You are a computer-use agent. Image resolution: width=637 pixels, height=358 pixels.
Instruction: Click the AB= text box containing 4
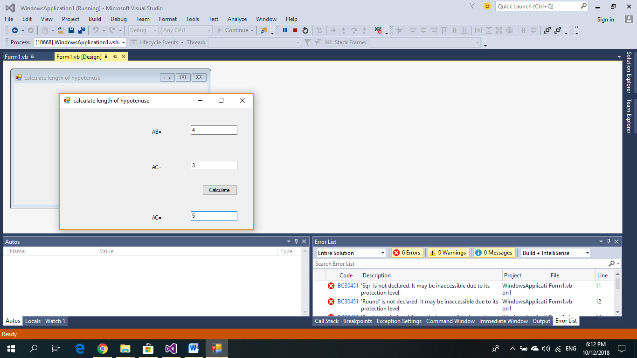point(214,130)
